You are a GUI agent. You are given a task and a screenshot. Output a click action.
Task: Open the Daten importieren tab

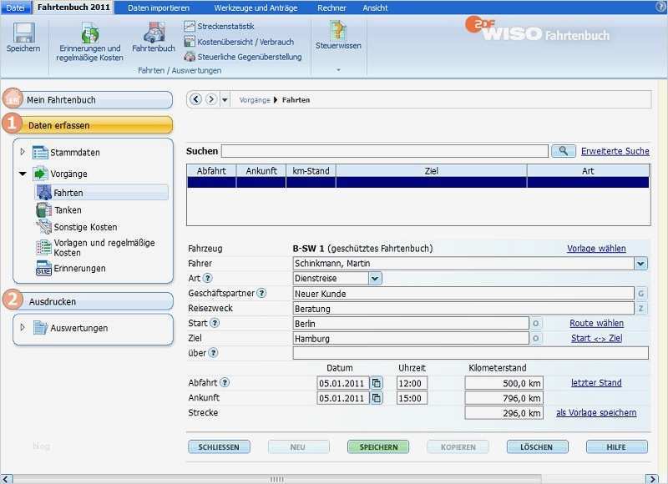pyautogui.click(x=159, y=8)
